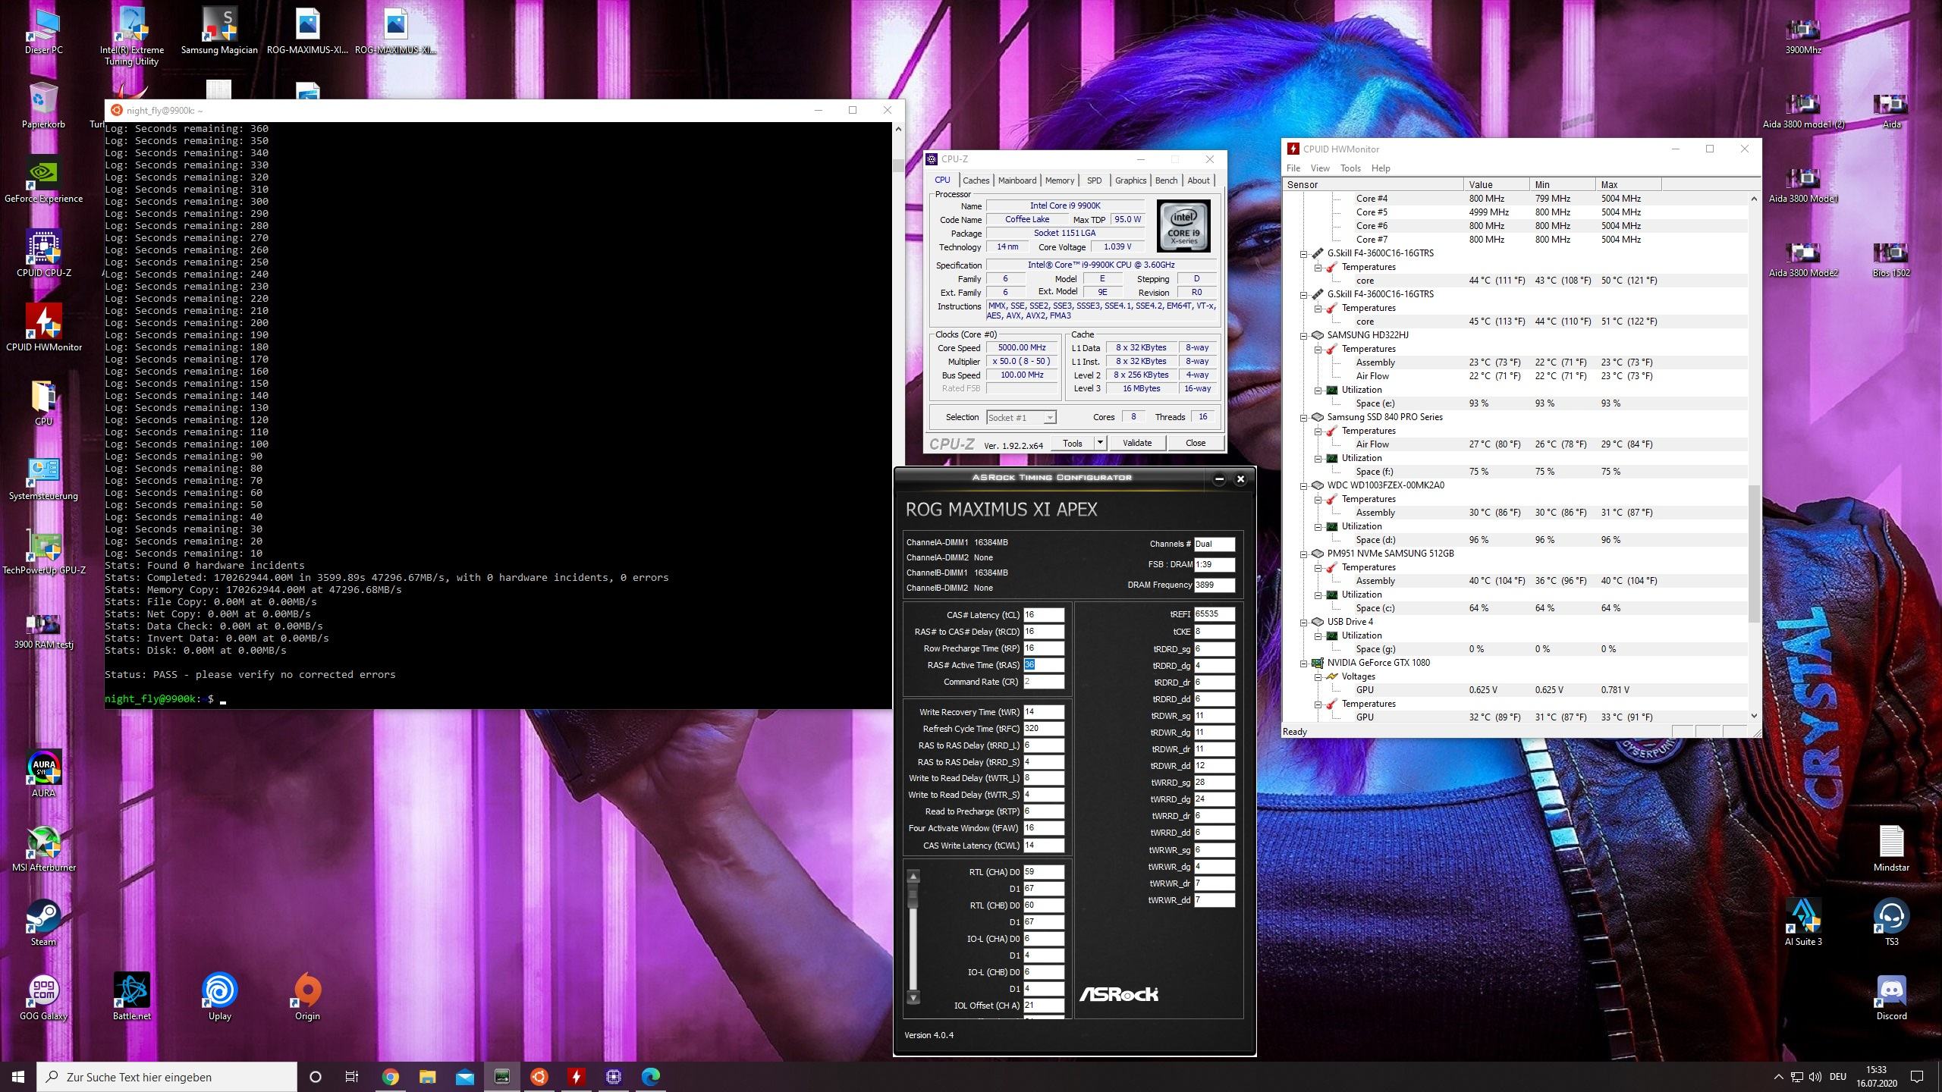Open GOG Galaxy desktop icon
This screenshot has width=1942, height=1092.
click(43, 998)
